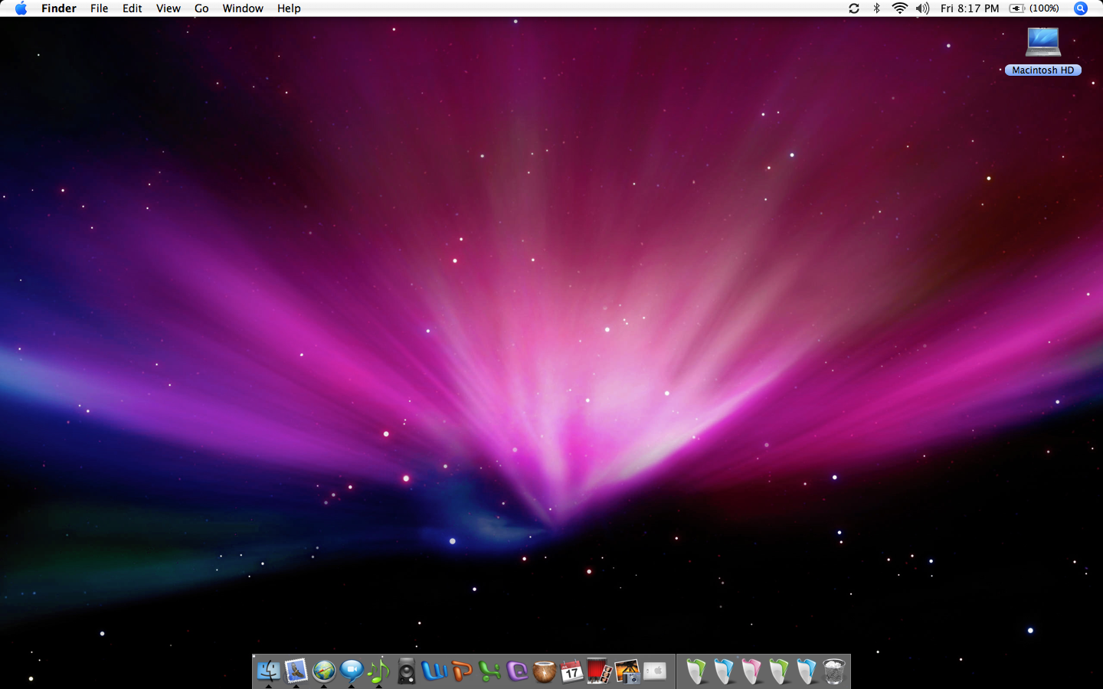
Task: Click the black speaker icon in dock
Action: 406,671
